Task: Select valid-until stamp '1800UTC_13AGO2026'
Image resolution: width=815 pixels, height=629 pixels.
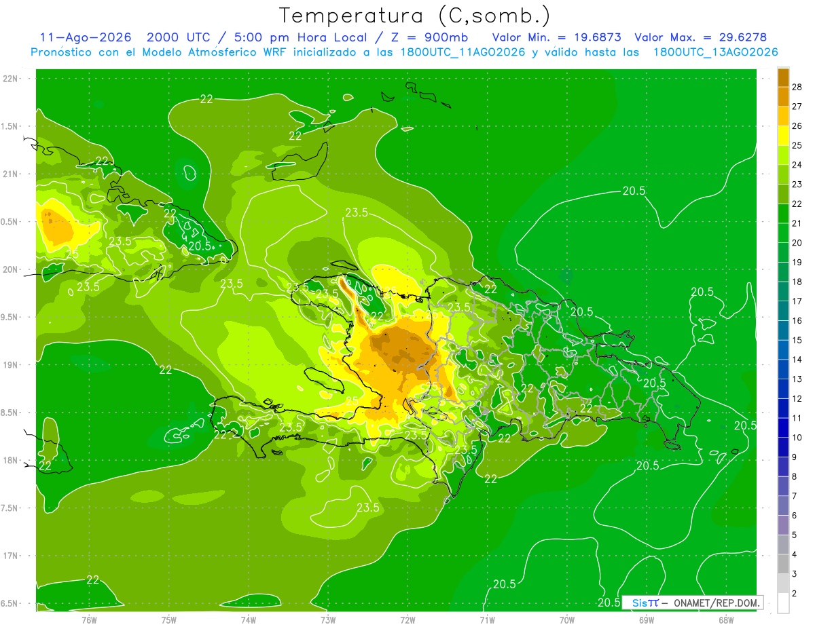Action: click(715, 52)
